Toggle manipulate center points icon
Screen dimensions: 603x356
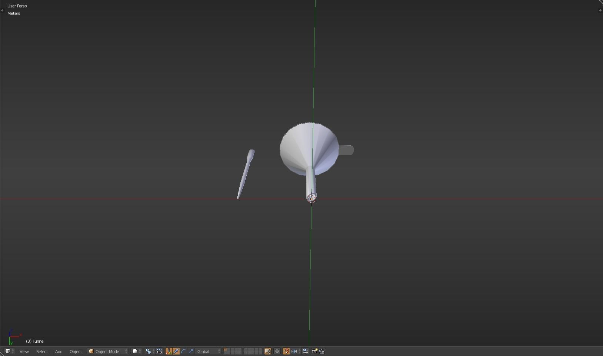pyautogui.click(x=159, y=351)
